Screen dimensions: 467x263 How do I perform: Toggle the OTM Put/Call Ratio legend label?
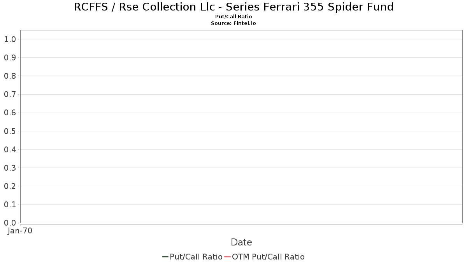(x=268, y=257)
